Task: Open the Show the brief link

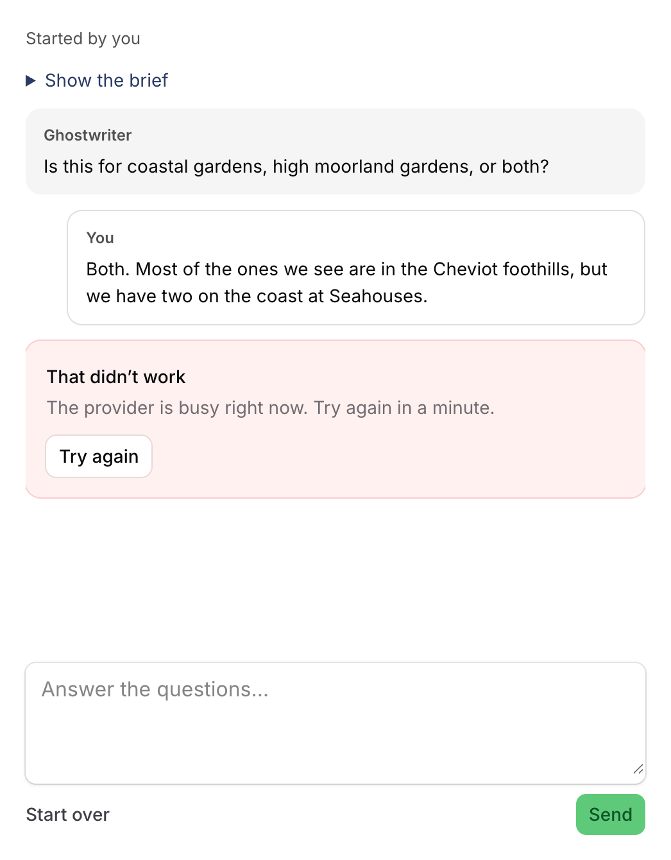Action: point(106,81)
